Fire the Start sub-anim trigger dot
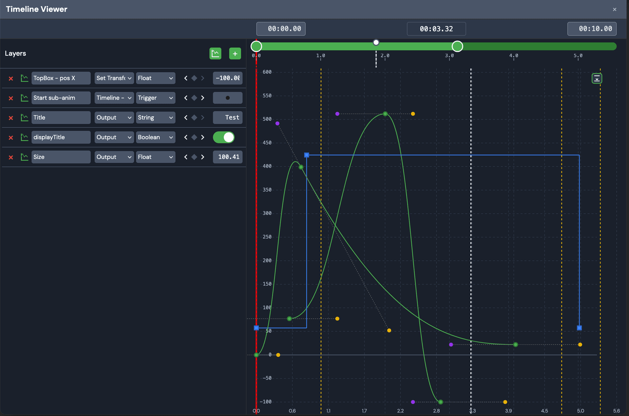This screenshot has height=416, width=629. point(228,98)
